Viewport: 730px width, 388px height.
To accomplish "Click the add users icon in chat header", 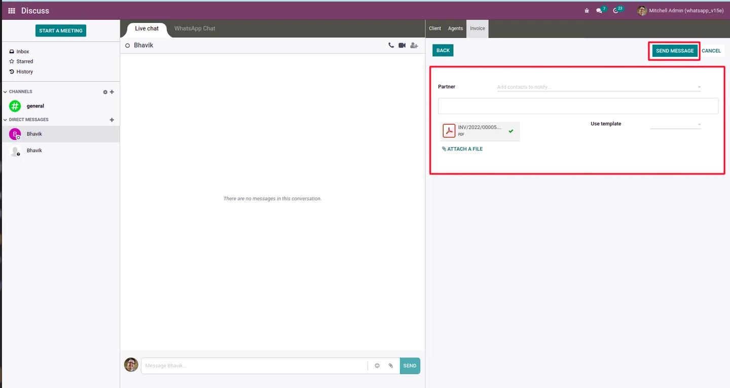I will click(x=414, y=45).
